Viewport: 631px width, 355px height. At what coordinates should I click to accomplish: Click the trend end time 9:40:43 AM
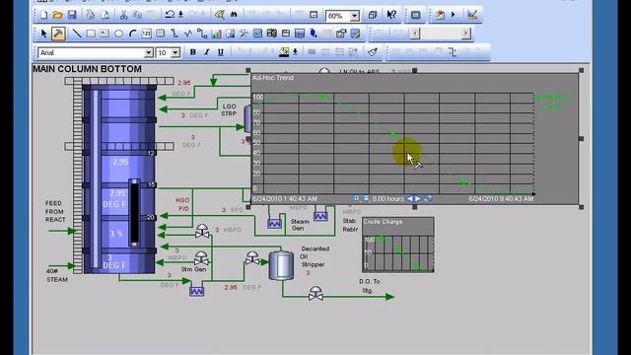tap(501, 199)
